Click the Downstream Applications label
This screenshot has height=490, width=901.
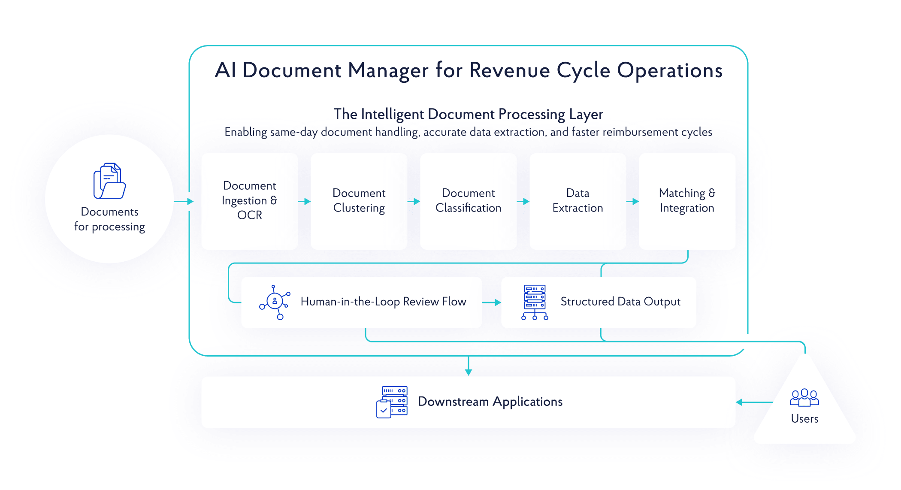(x=490, y=402)
